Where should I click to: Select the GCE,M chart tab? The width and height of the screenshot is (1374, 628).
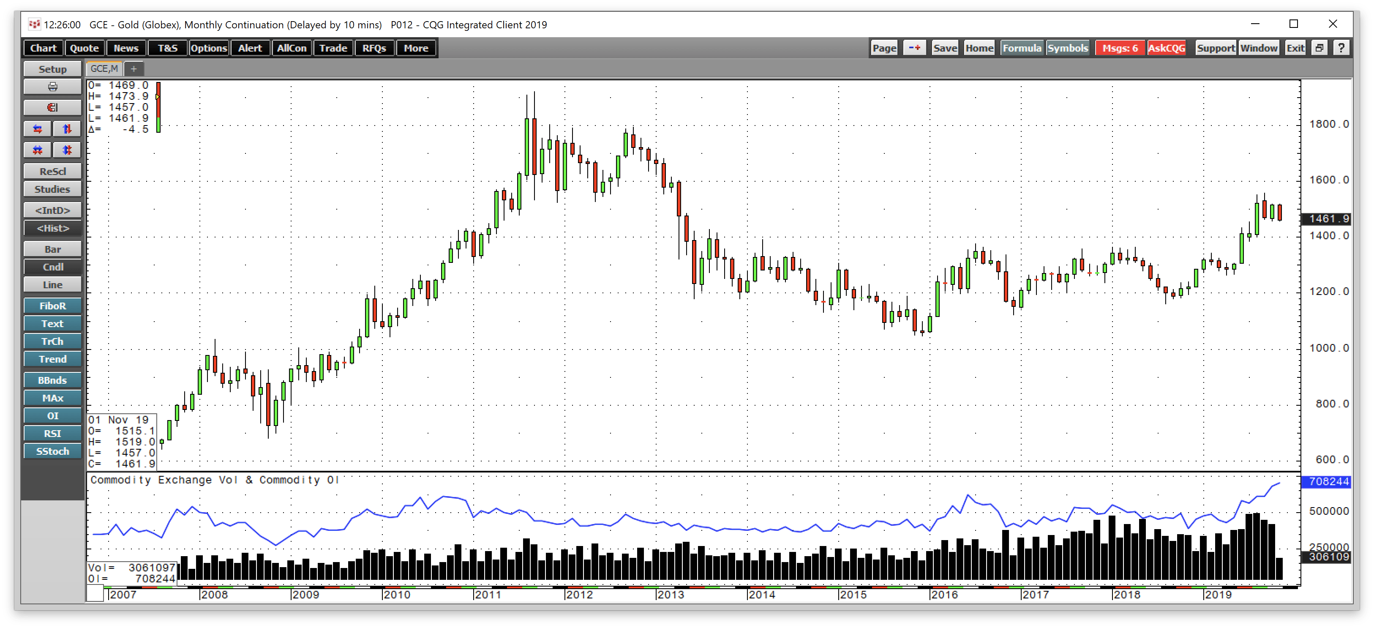pos(104,68)
